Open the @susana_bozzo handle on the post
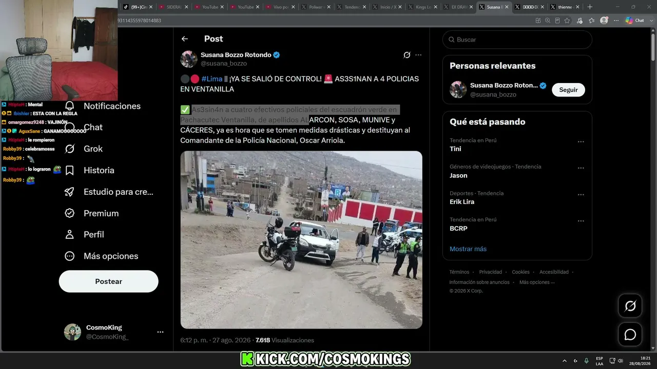The width and height of the screenshot is (657, 369). pos(224,64)
